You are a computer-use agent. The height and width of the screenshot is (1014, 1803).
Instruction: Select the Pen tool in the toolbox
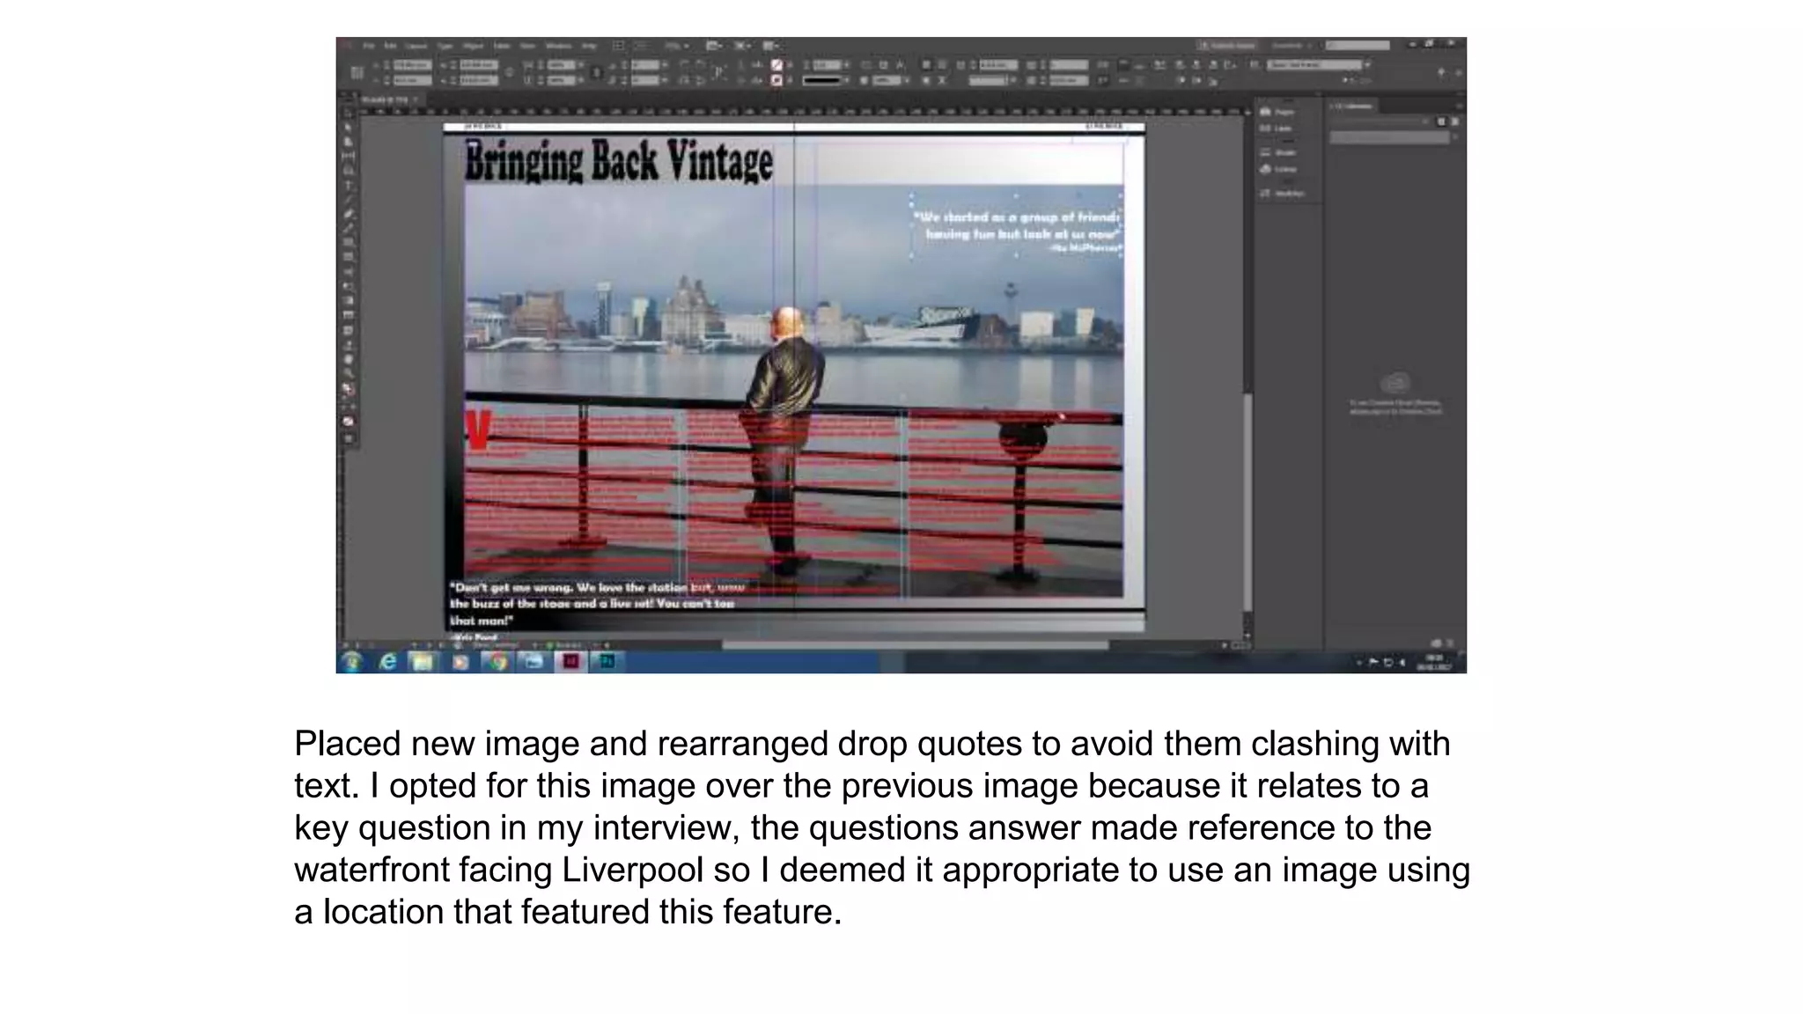click(x=348, y=214)
